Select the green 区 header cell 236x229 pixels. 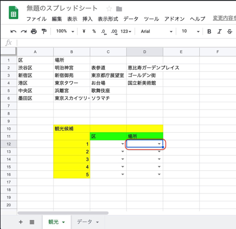point(108,136)
